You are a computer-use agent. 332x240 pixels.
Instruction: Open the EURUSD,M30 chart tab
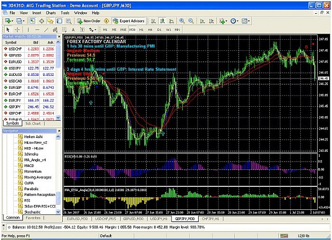[x=77, y=219]
